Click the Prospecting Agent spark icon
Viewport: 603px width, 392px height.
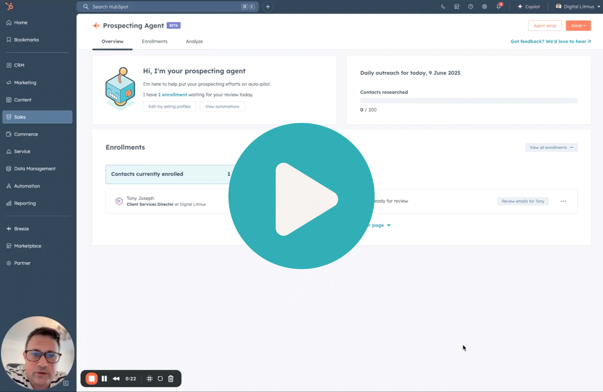pyautogui.click(x=96, y=25)
